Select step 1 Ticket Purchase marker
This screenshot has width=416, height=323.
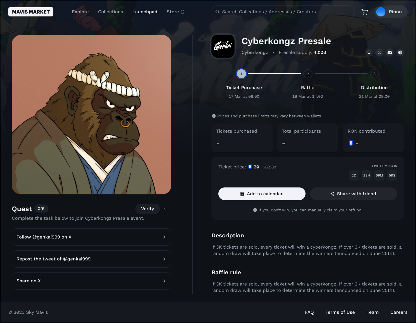point(241,74)
